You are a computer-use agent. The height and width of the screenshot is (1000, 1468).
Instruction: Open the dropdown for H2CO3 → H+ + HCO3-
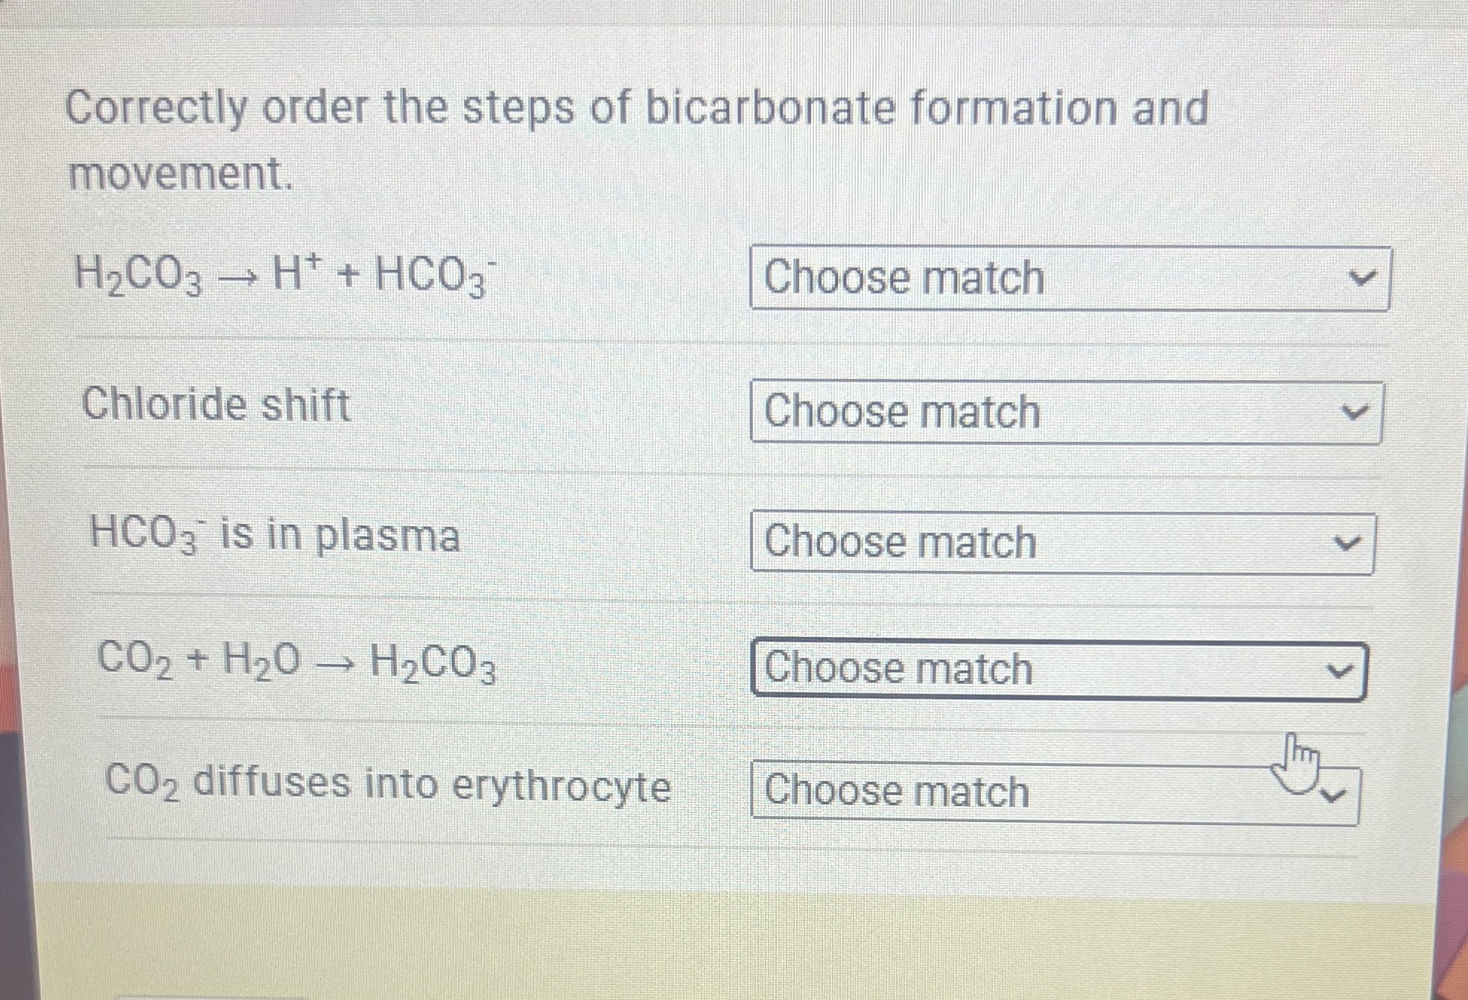[x=1070, y=278]
